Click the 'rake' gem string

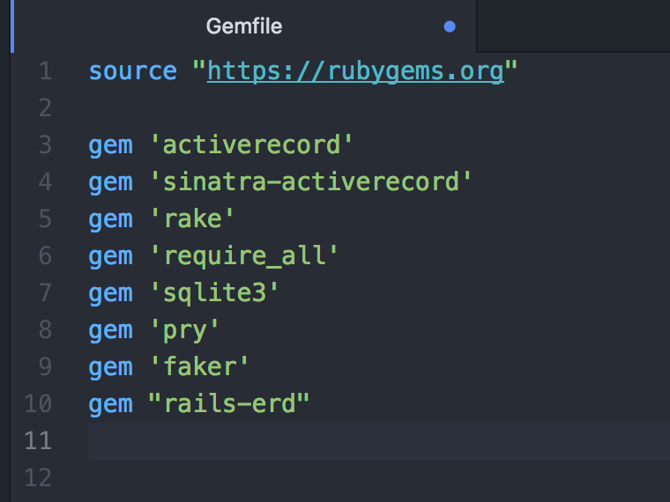pyautogui.click(x=192, y=219)
